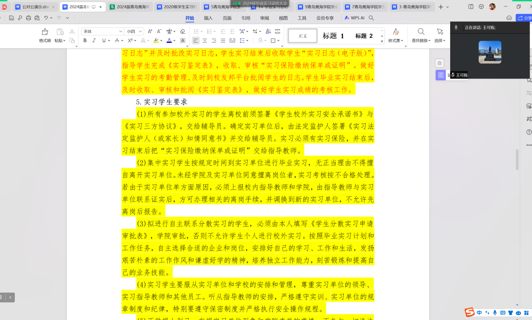Toggle Bold formatting
Viewport: 532px width, 320px height.
(x=85, y=40)
